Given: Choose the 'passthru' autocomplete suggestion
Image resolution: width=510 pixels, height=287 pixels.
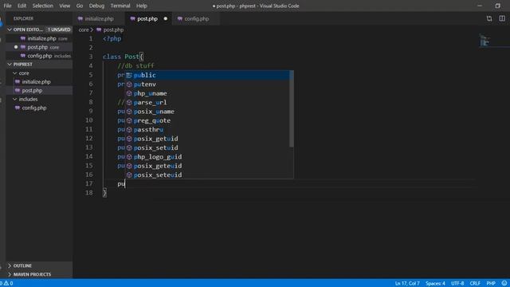Looking at the screenshot, I should 207,130.
